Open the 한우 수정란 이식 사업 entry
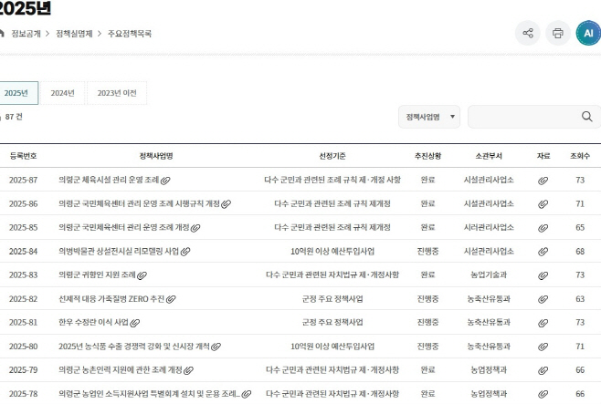 [x=93, y=323]
